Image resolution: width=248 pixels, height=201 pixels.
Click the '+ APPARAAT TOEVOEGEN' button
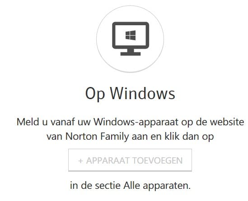point(130,160)
